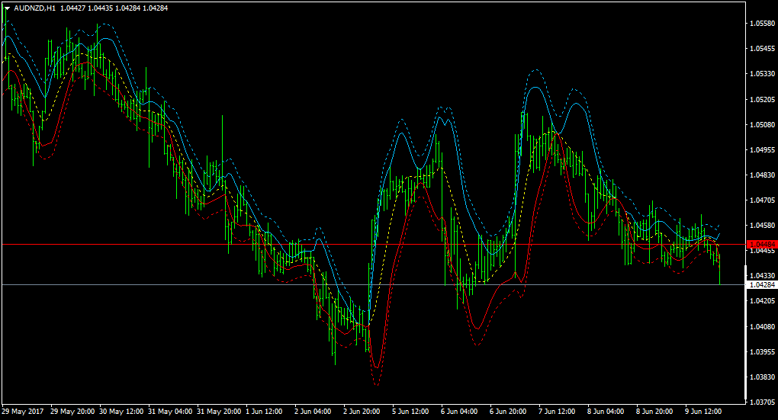Click the 31 May 04:00 time label
Screen dimensions: 778x420
coord(170,412)
